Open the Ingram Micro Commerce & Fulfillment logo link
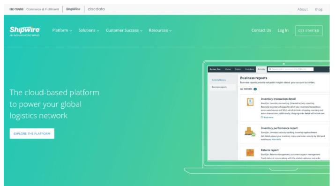The height and width of the screenshot is (186, 335). [34, 9]
